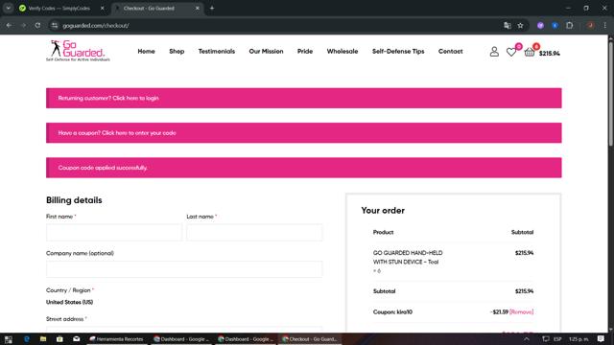Click 'United States (US)' country text
This screenshot has height=345, width=614.
pos(70,302)
